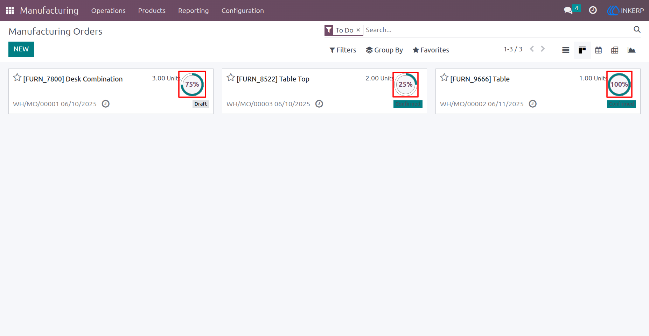Screen dimensions: 649x336
Task: Open the Reporting menu
Action: pos(193,11)
